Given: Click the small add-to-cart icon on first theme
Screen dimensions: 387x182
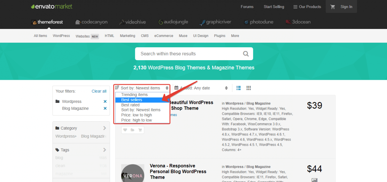Looking at the screenshot, I should (140, 130).
